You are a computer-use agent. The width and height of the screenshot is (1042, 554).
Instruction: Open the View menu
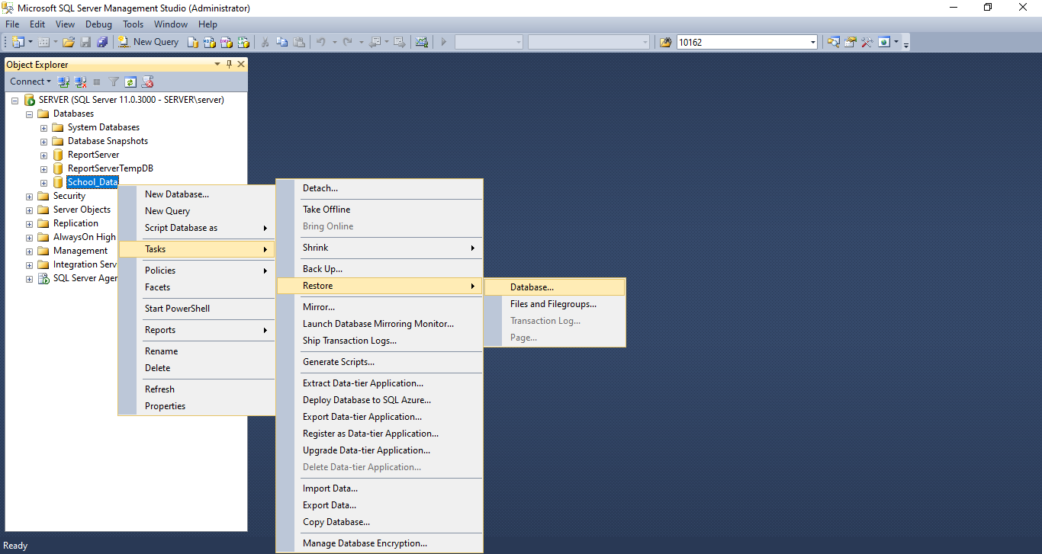click(x=66, y=24)
